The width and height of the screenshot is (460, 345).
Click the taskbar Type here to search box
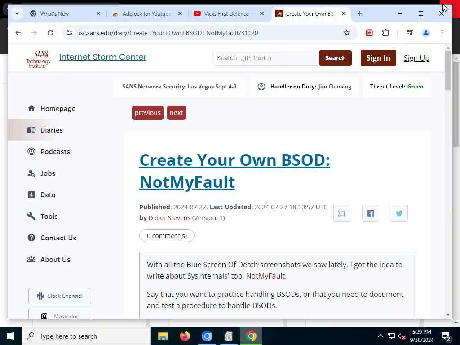[x=86, y=336]
